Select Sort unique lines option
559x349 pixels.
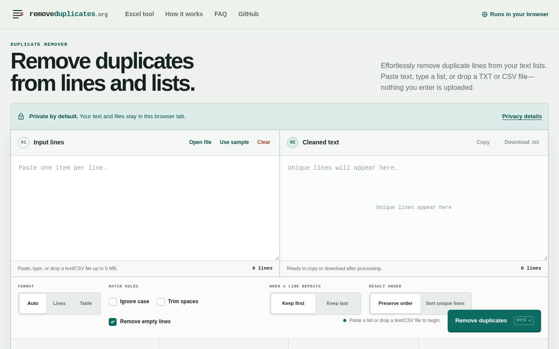coord(445,304)
